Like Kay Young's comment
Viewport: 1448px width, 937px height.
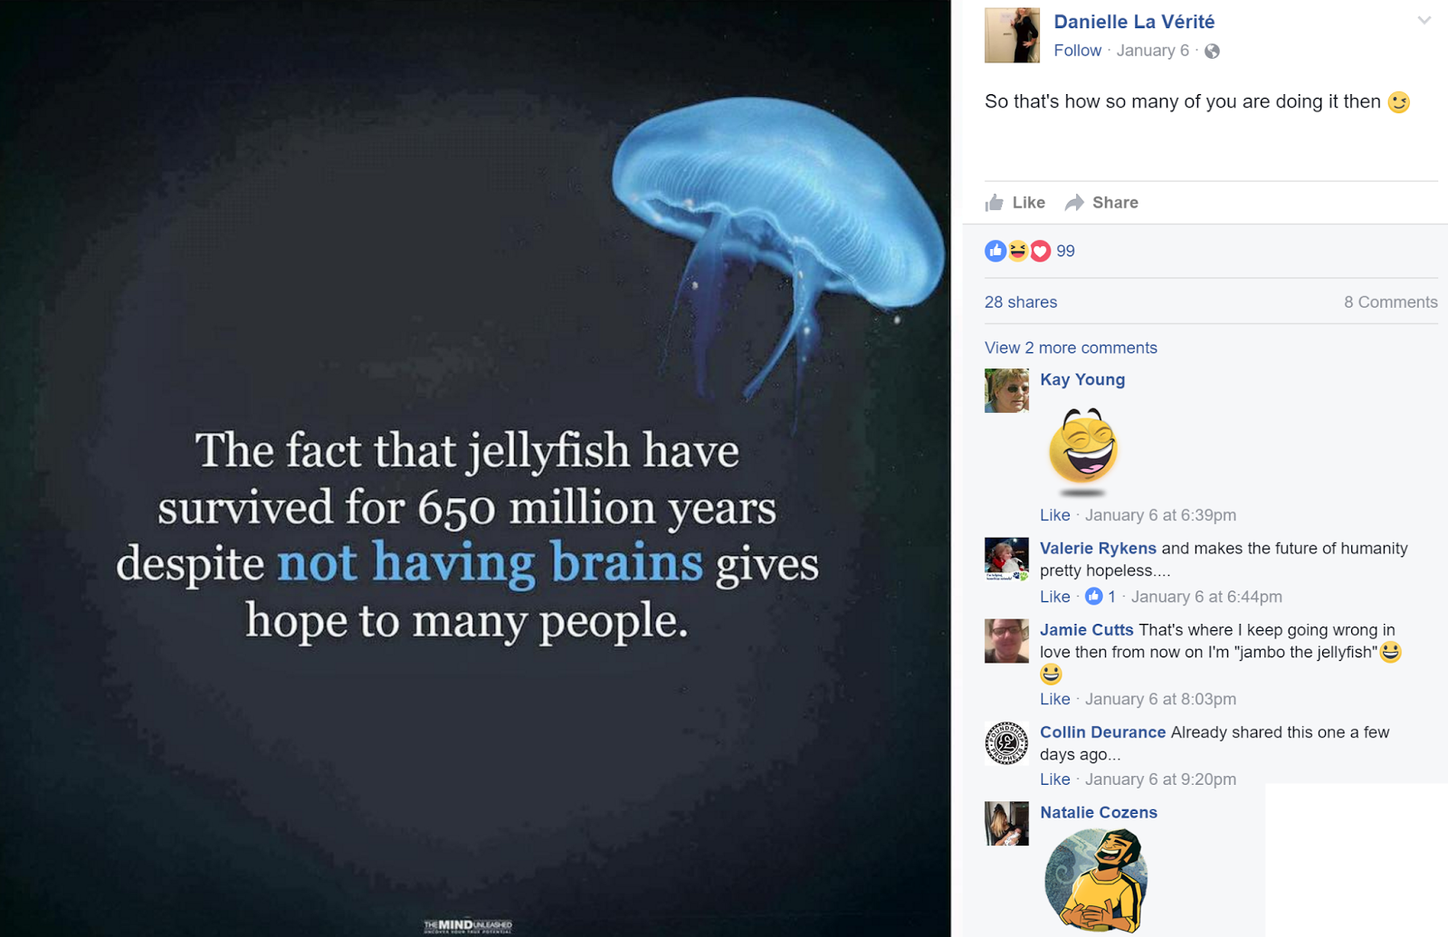(1054, 515)
